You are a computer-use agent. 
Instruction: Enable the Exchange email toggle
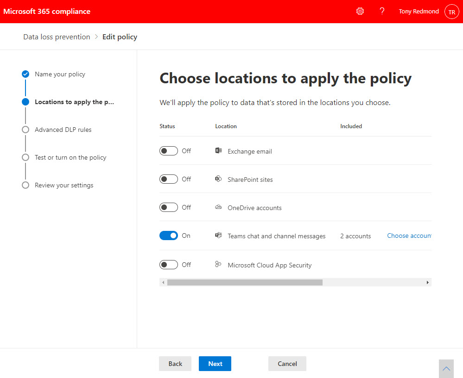(169, 151)
